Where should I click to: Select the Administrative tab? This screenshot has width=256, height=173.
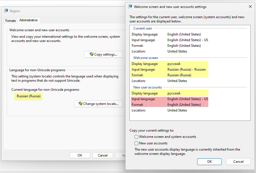[28, 20]
